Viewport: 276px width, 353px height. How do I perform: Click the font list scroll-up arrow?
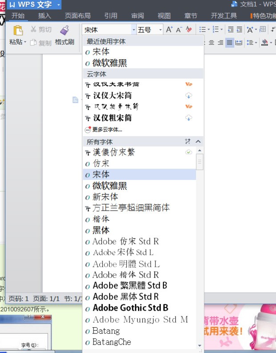200,150
